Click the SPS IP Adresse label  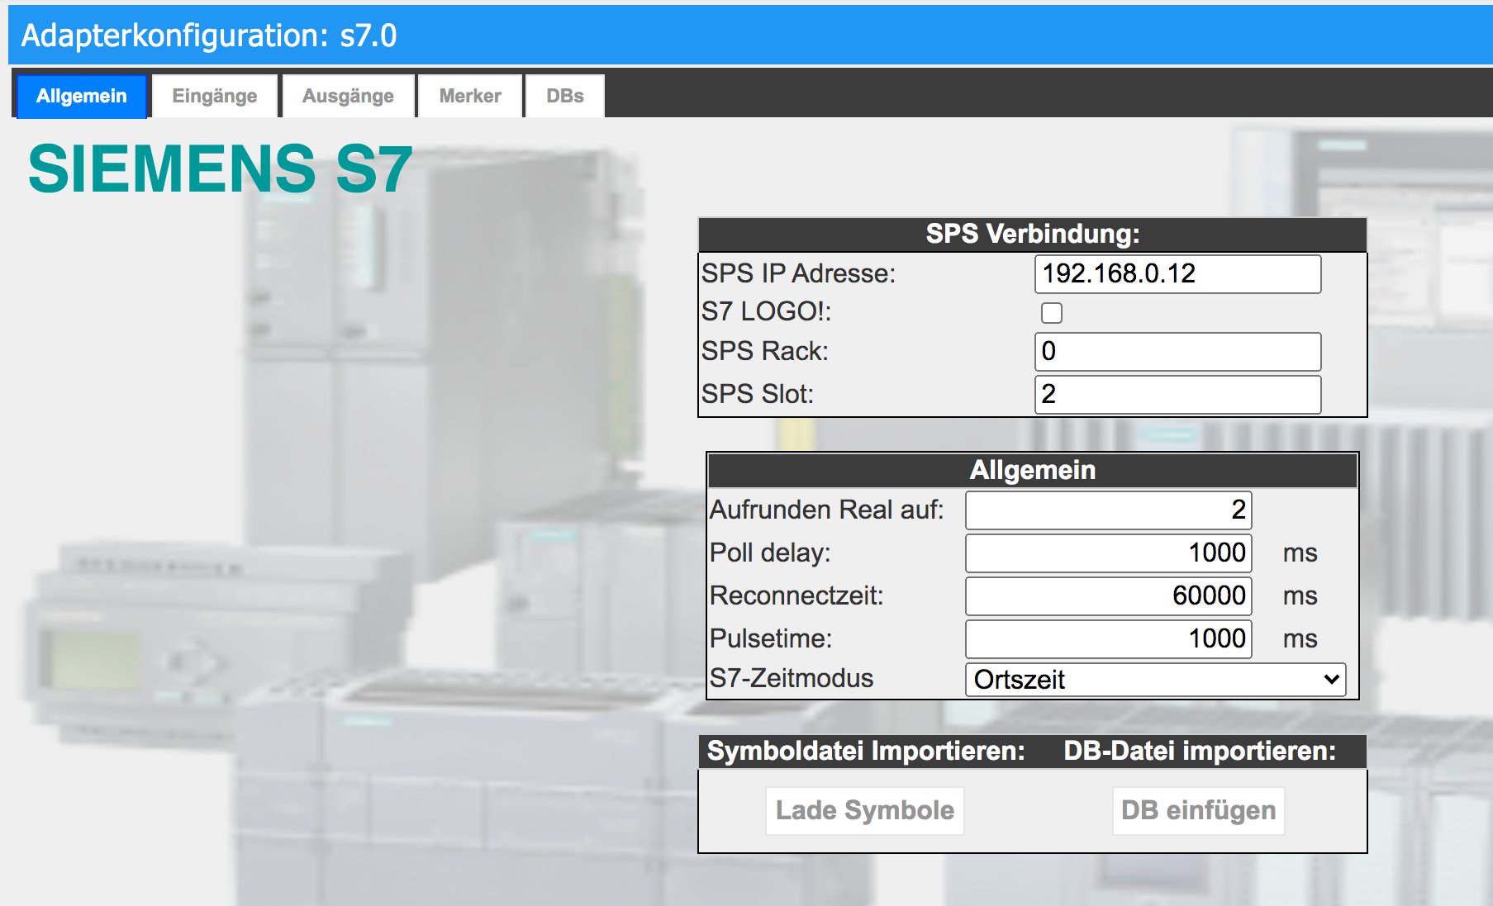click(x=798, y=273)
